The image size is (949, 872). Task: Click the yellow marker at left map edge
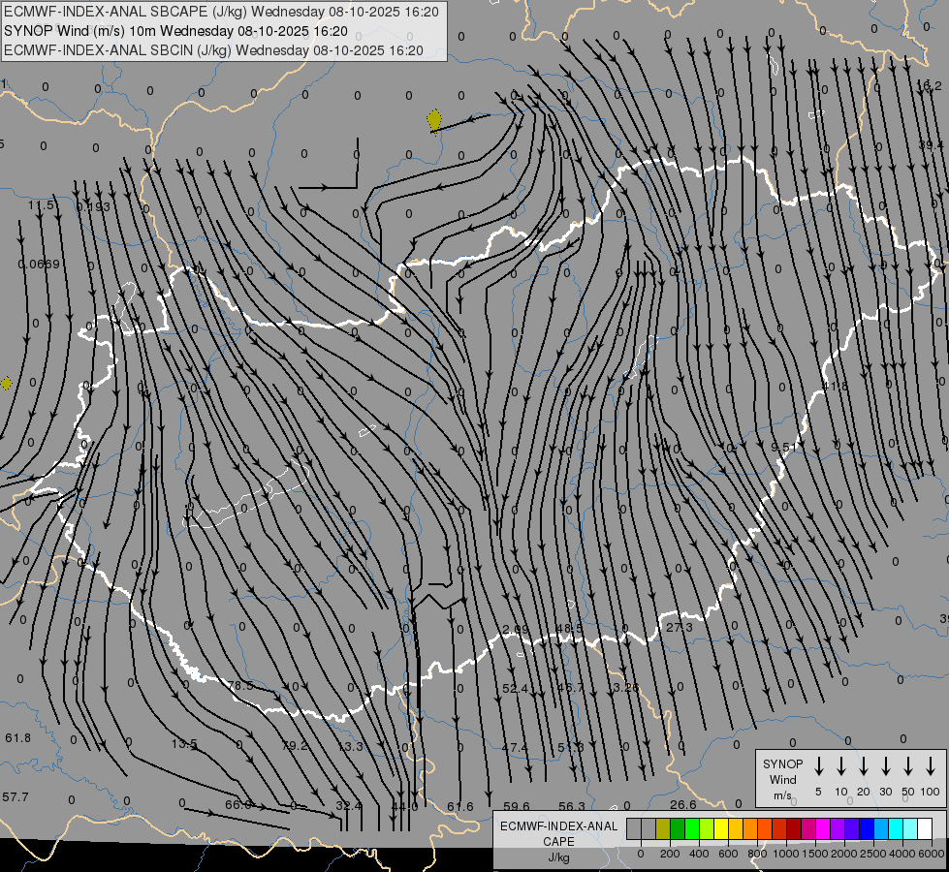point(7,384)
